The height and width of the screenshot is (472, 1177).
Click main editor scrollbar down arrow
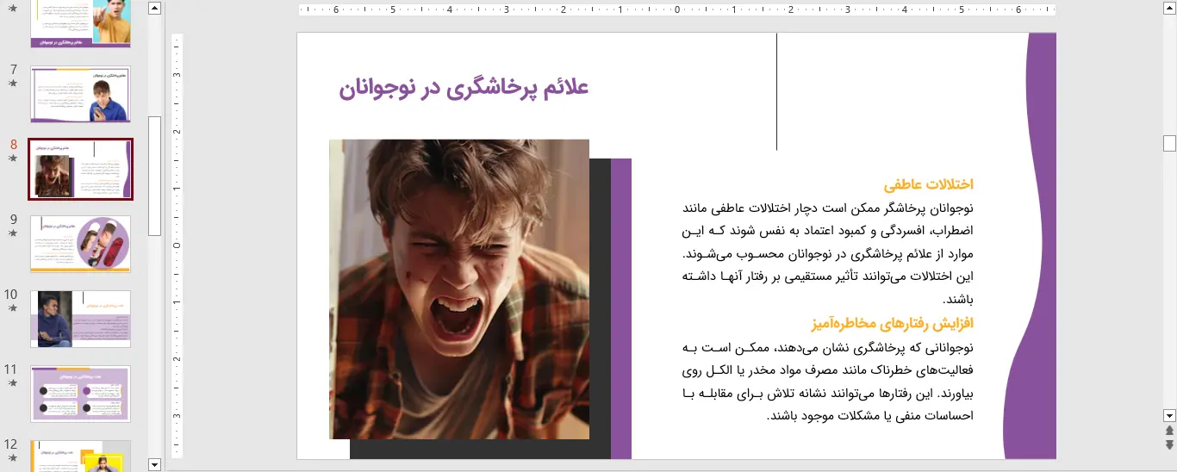click(1169, 415)
